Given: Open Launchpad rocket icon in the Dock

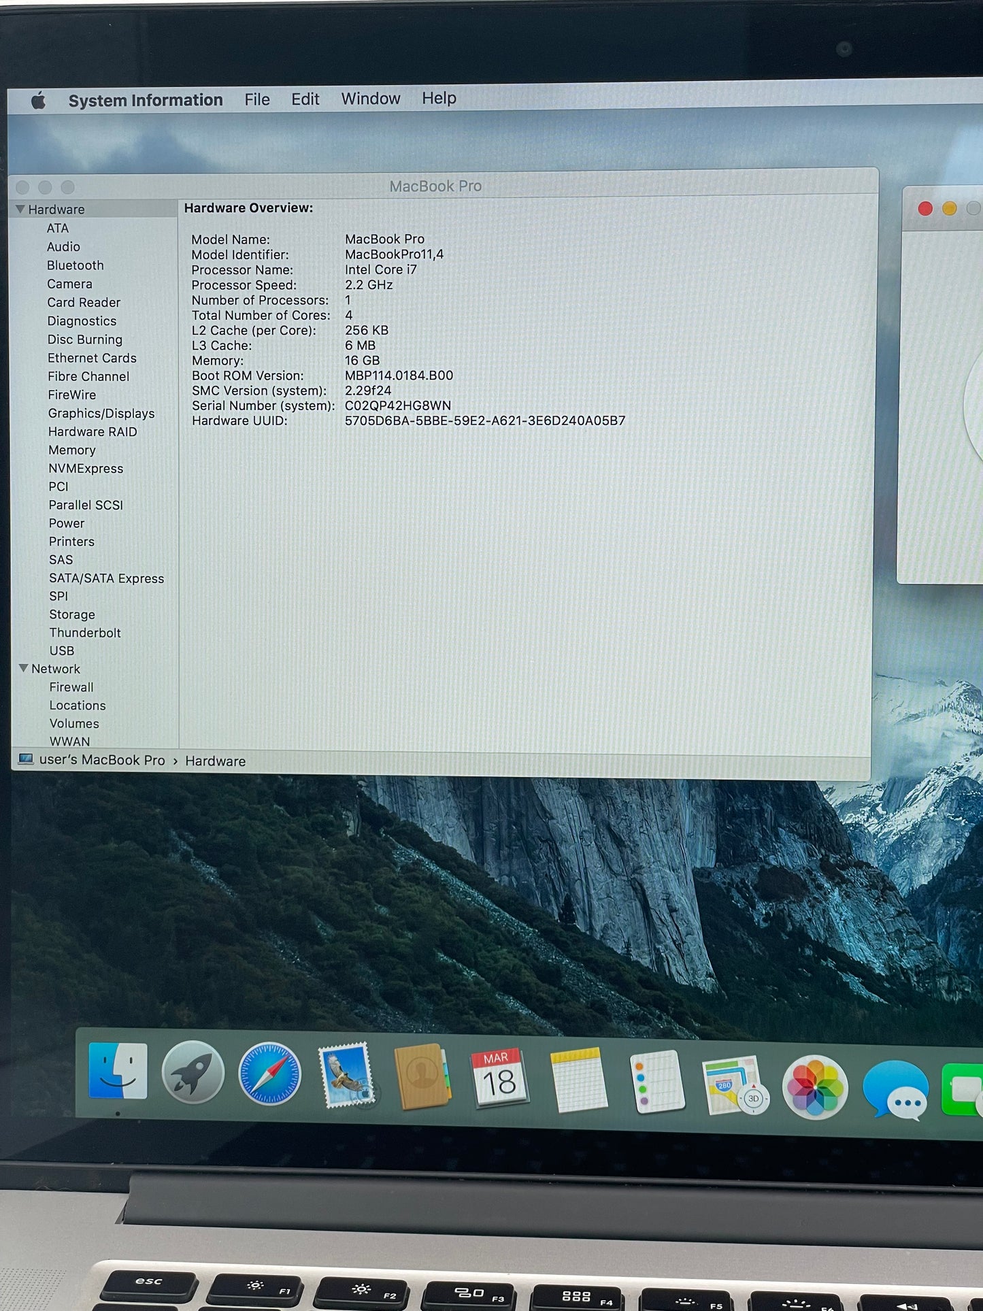Looking at the screenshot, I should point(193,1072).
